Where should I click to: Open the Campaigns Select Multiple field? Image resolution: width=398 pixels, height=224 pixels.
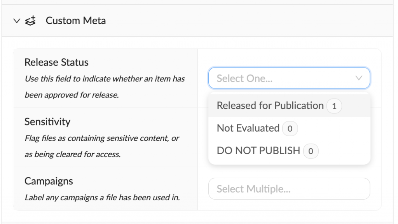point(289,189)
